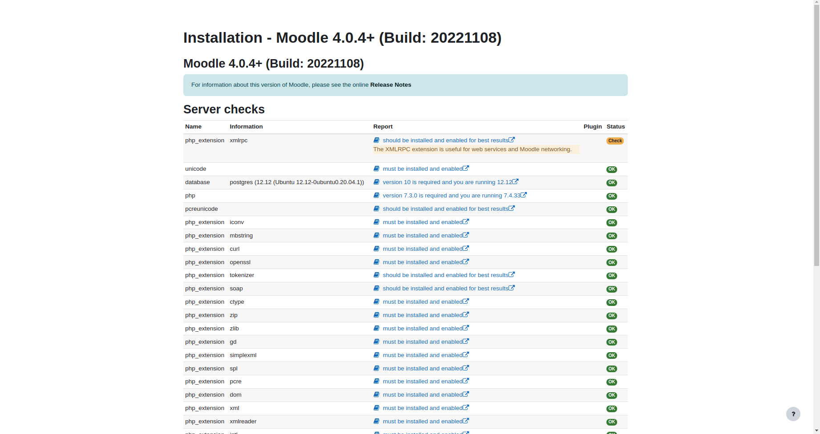Click the 'curl' information cell

tap(234, 249)
